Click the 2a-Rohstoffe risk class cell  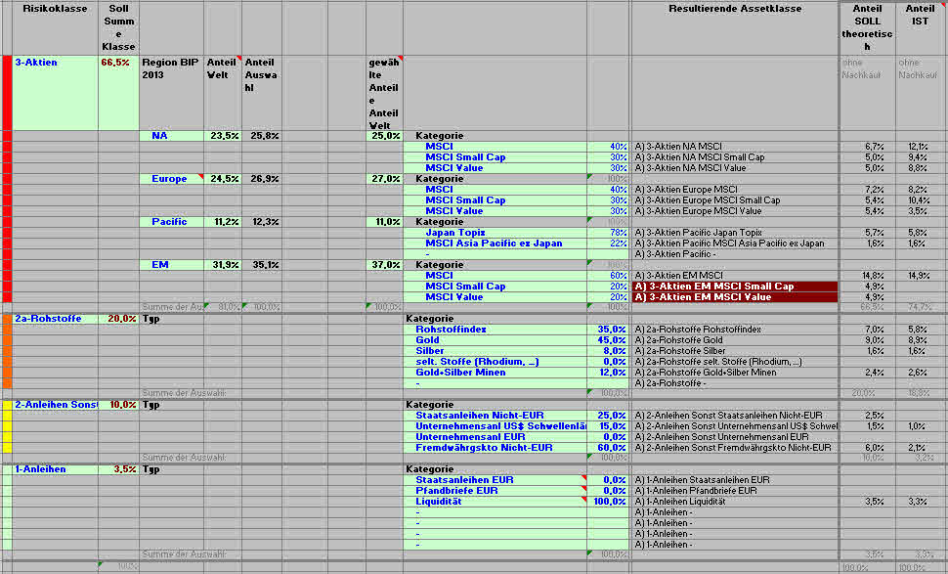55,319
